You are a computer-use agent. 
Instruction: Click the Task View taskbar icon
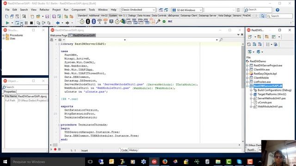[90, 161]
